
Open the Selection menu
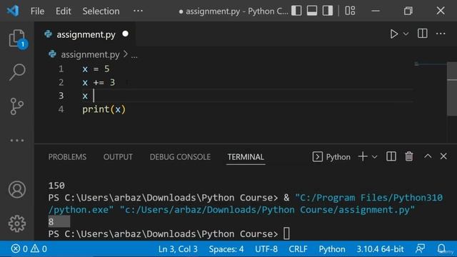click(x=101, y=11)
